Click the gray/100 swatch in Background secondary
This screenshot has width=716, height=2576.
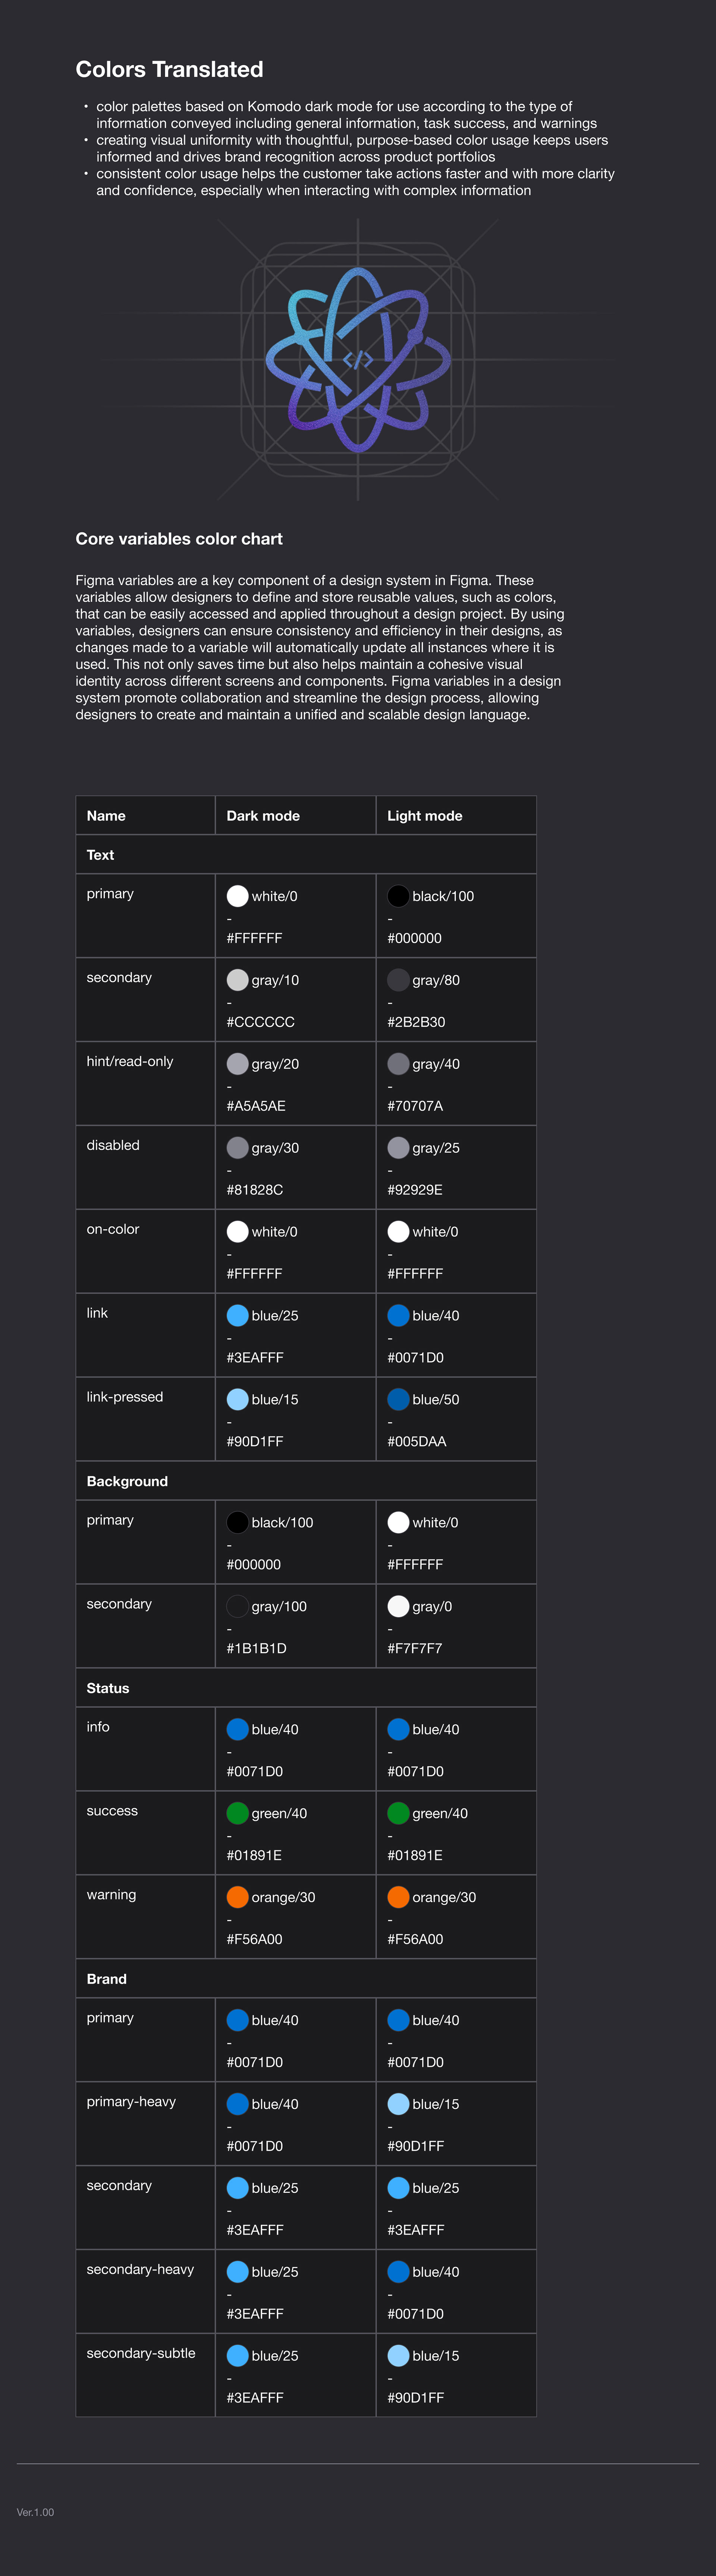(238, 1606)
